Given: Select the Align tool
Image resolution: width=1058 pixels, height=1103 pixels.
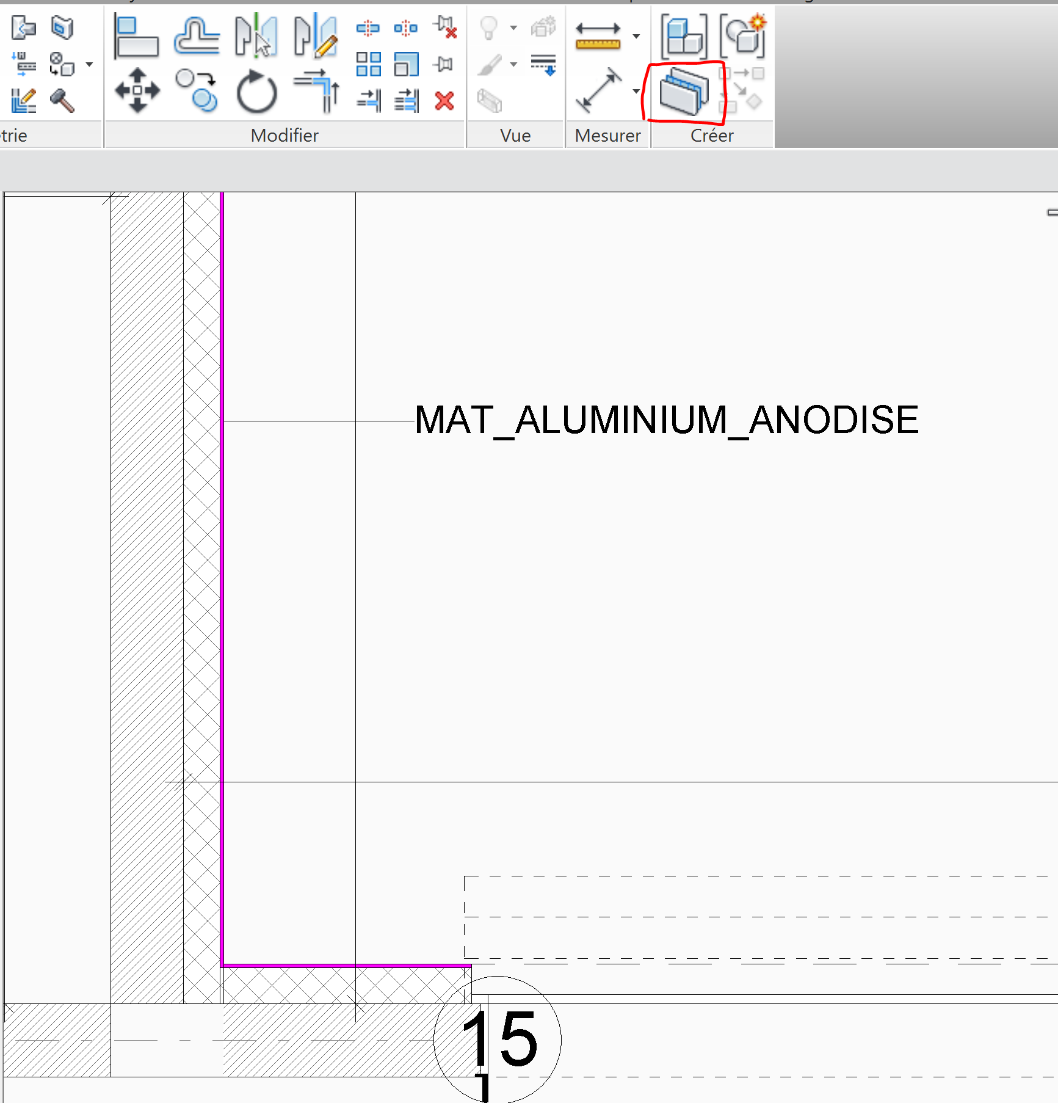Looking at the screenshot, I should pos(136,37).
